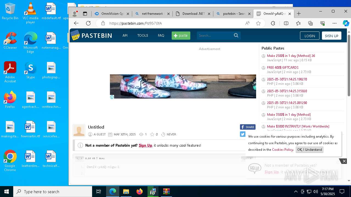Open 'FREE 400$ GIFTCARDS' paste
The width and height of the screenshot is (351, 197).
coord(283,68)
